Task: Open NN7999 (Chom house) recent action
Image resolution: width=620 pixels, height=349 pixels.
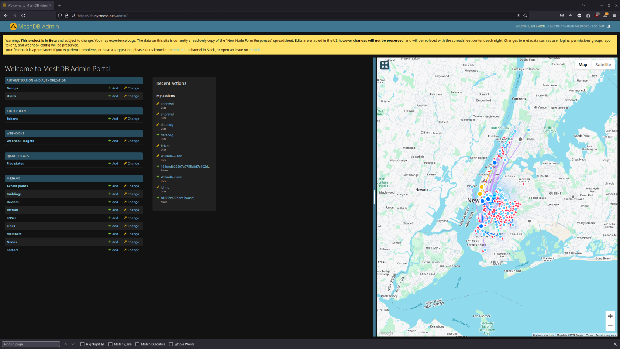Action: coord(178,198)
